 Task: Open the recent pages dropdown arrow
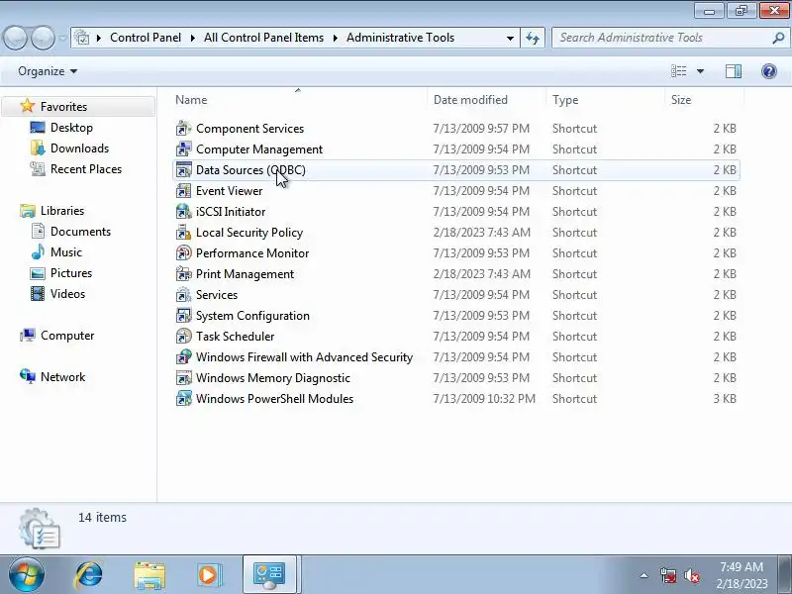pos(62,38)
